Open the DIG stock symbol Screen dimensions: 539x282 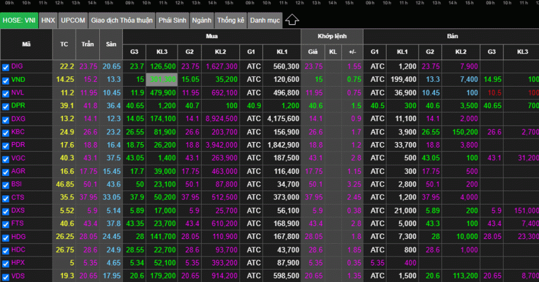point(17,67)
